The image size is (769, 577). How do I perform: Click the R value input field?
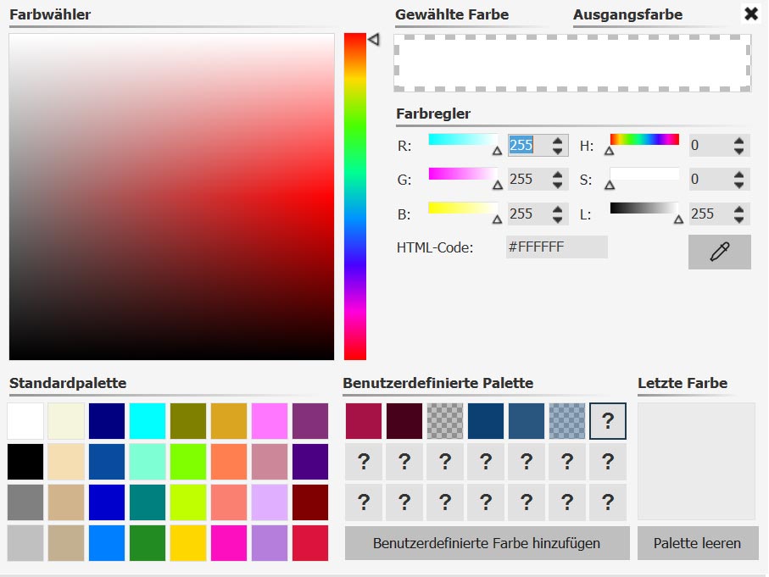pos(529,145)
